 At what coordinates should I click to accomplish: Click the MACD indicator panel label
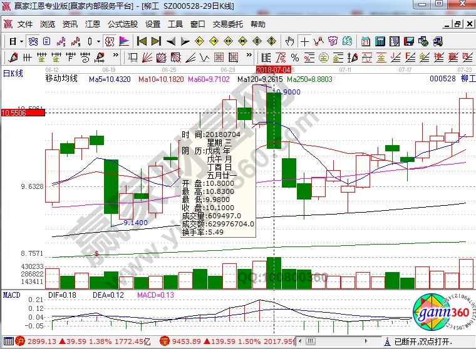[11, 294]
